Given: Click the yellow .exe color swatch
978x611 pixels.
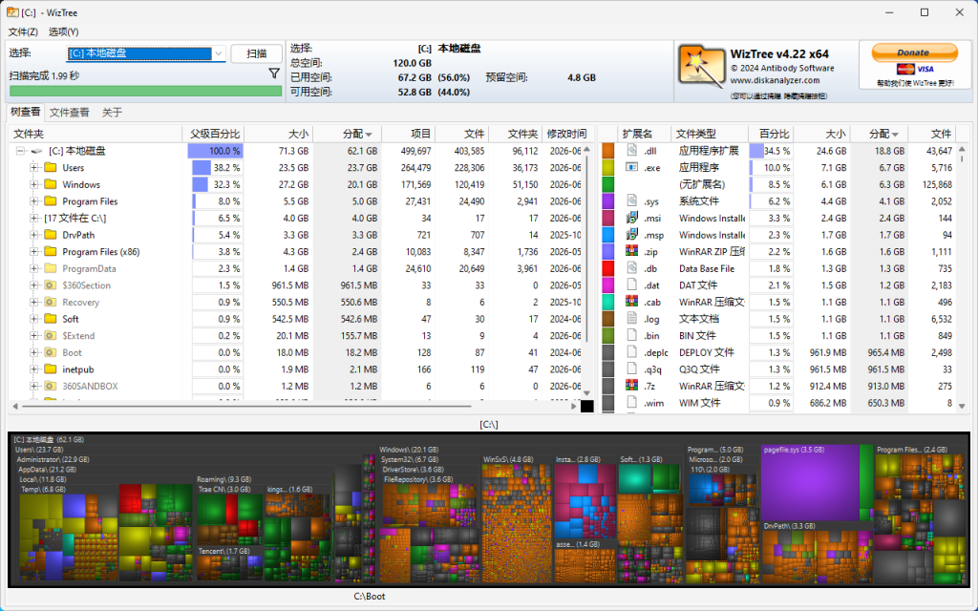Looking at the screenshot, I should point(607,168).
